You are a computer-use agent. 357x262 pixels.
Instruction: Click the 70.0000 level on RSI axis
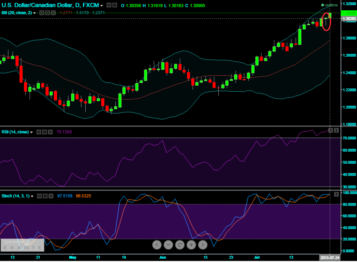[x=349, y=138]
